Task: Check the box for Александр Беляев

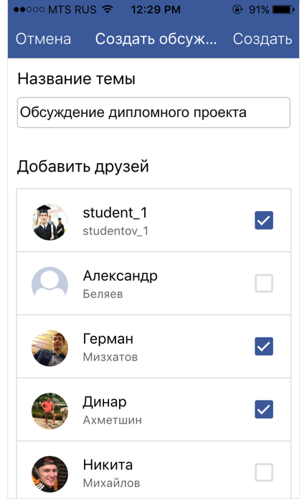Action: [x=264, y=283]
